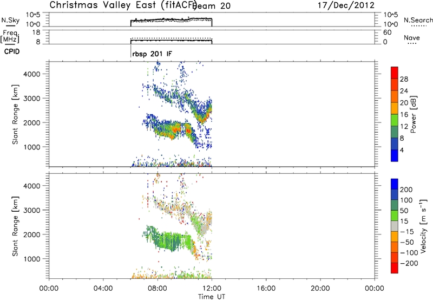Click the dotted Nave trace in the frequency panel

pyautogui.click(x=171, y=38)
